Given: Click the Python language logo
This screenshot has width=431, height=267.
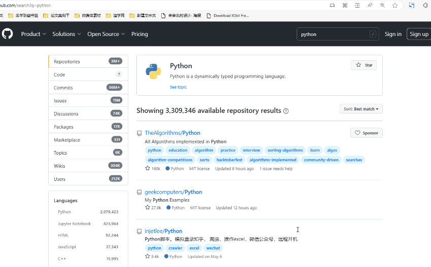Looking at the screenshot, I should [x=153, y=71].
